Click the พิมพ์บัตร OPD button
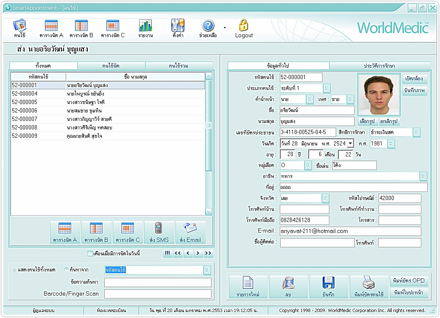Image resolution: width=440 pixels, height=318 pixels. click(x=408, y=281)
